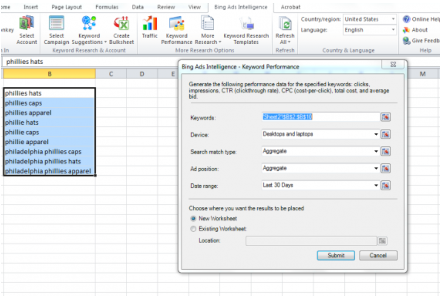Click the Keywords range input field
Screen dimensions: 440x300
[x=319, y=117]
